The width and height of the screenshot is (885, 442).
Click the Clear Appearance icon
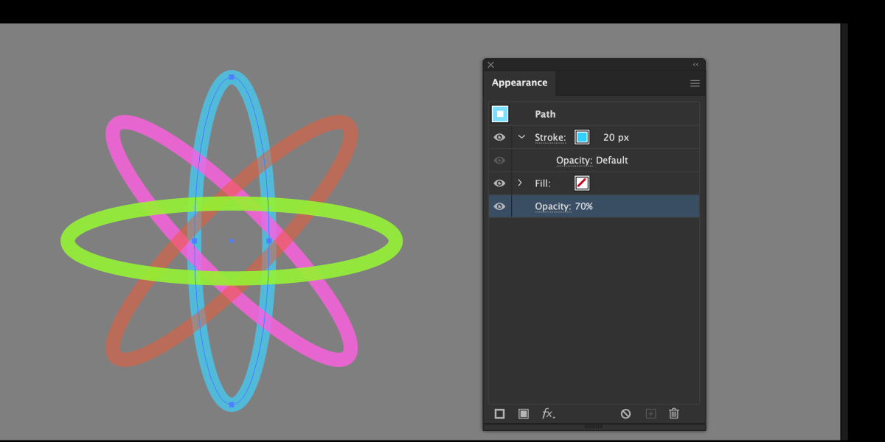(625, 414)
